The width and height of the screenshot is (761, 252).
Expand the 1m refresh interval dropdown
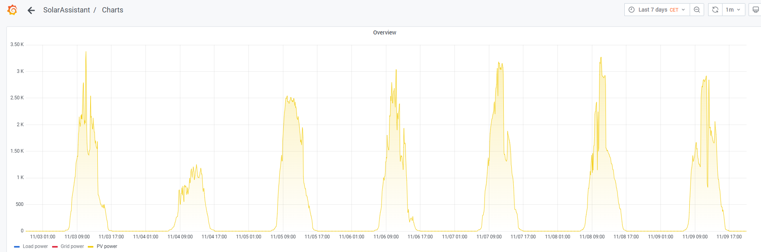pos(733,10)
